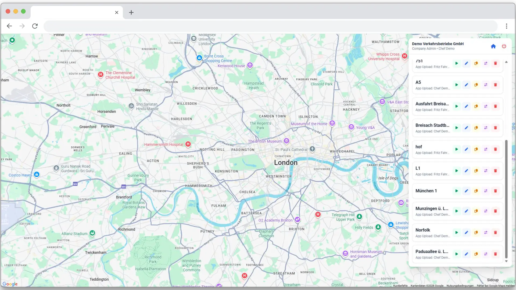This screenshot has width=516, height=290.
Task: Edit the Ausfahrt Breisa... route
Action: click(466, 106)
